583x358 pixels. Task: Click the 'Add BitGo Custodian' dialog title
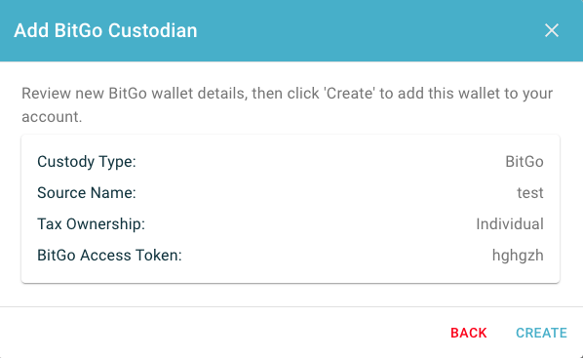[x=105, y=30]
